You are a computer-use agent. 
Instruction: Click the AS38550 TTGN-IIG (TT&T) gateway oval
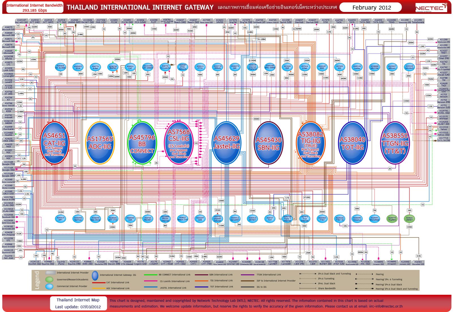pos(395,143)
